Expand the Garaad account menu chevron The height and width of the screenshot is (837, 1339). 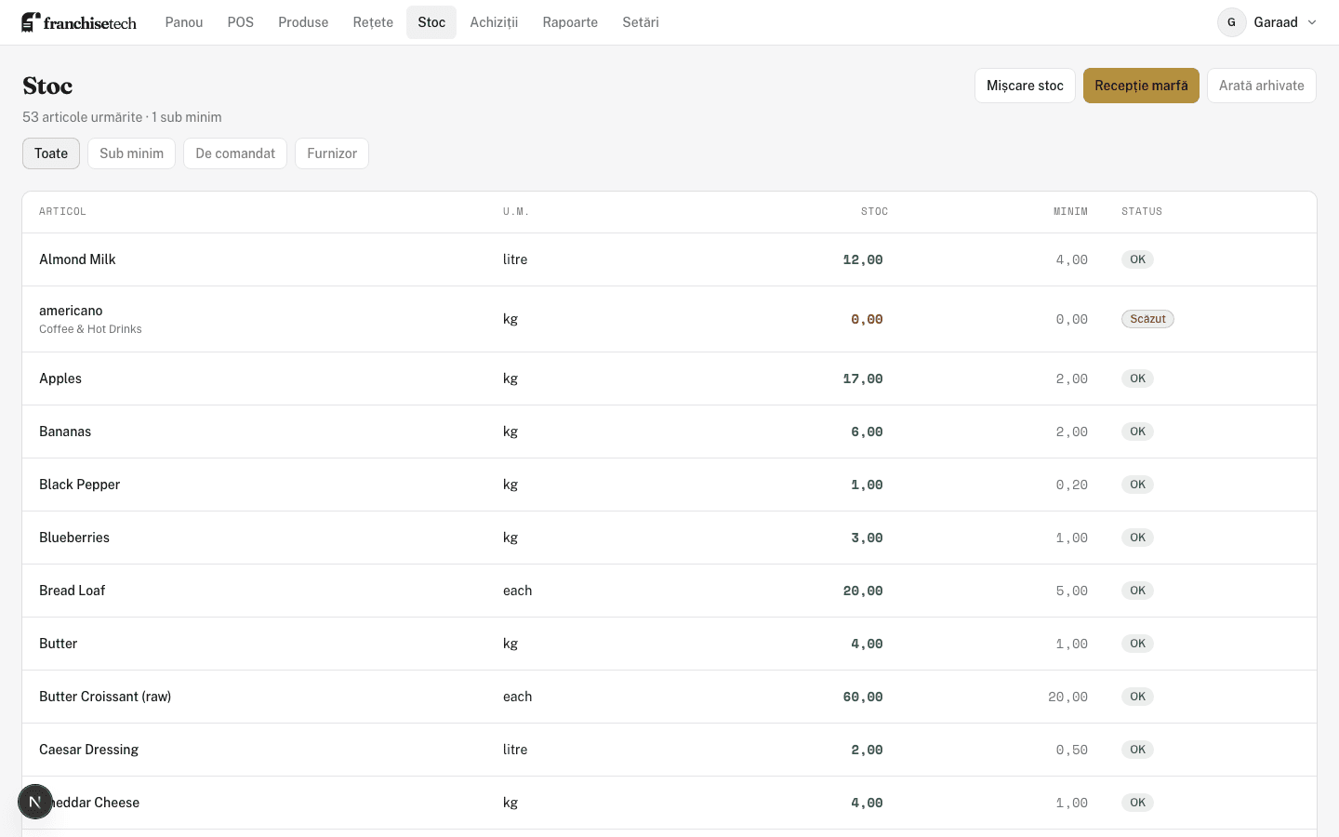pos(1312,22)
